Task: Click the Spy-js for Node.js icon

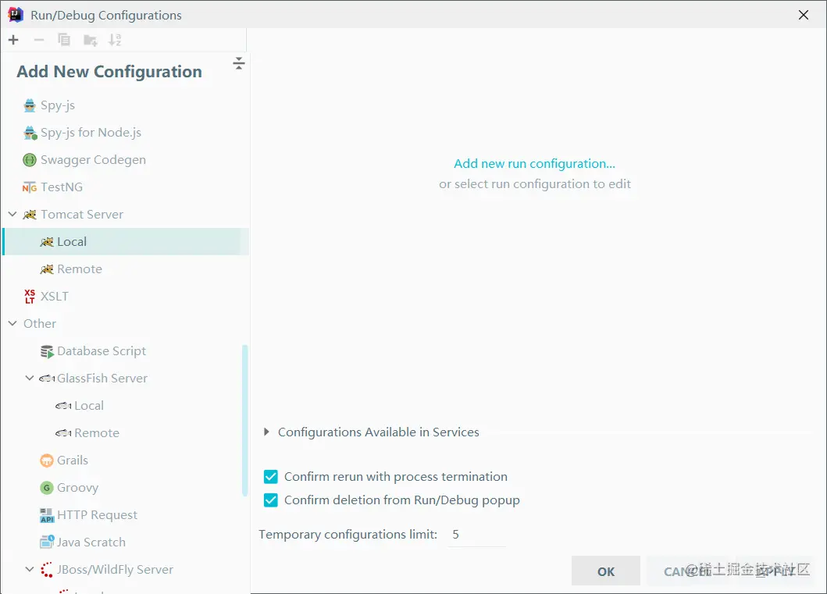Action: click(x=30, y=133)
